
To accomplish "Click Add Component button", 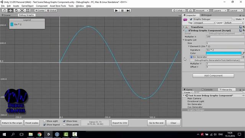I will [x=213, y=76].
